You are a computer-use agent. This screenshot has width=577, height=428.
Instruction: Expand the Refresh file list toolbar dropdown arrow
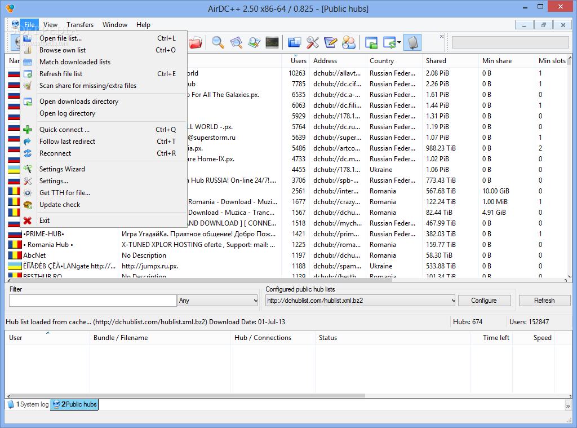(399, 42)
